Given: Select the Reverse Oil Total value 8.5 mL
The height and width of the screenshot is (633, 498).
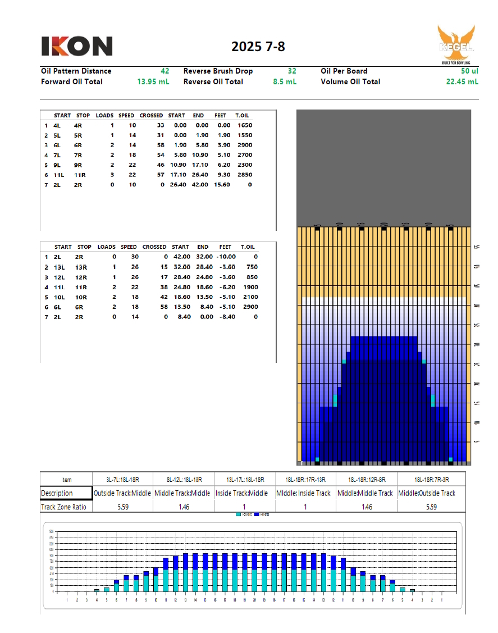Looking at the screenshot, I should pyautogui.click(x=285, y=81).
